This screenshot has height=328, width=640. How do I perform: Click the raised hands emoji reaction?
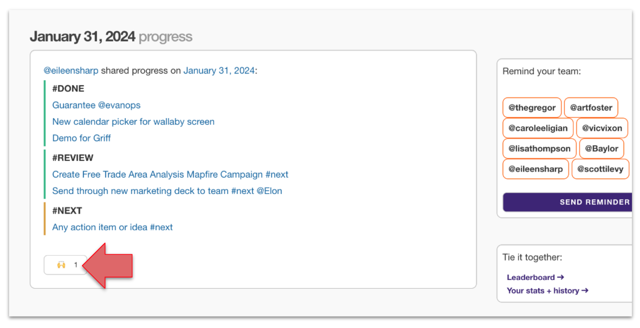tap(66, 265)
